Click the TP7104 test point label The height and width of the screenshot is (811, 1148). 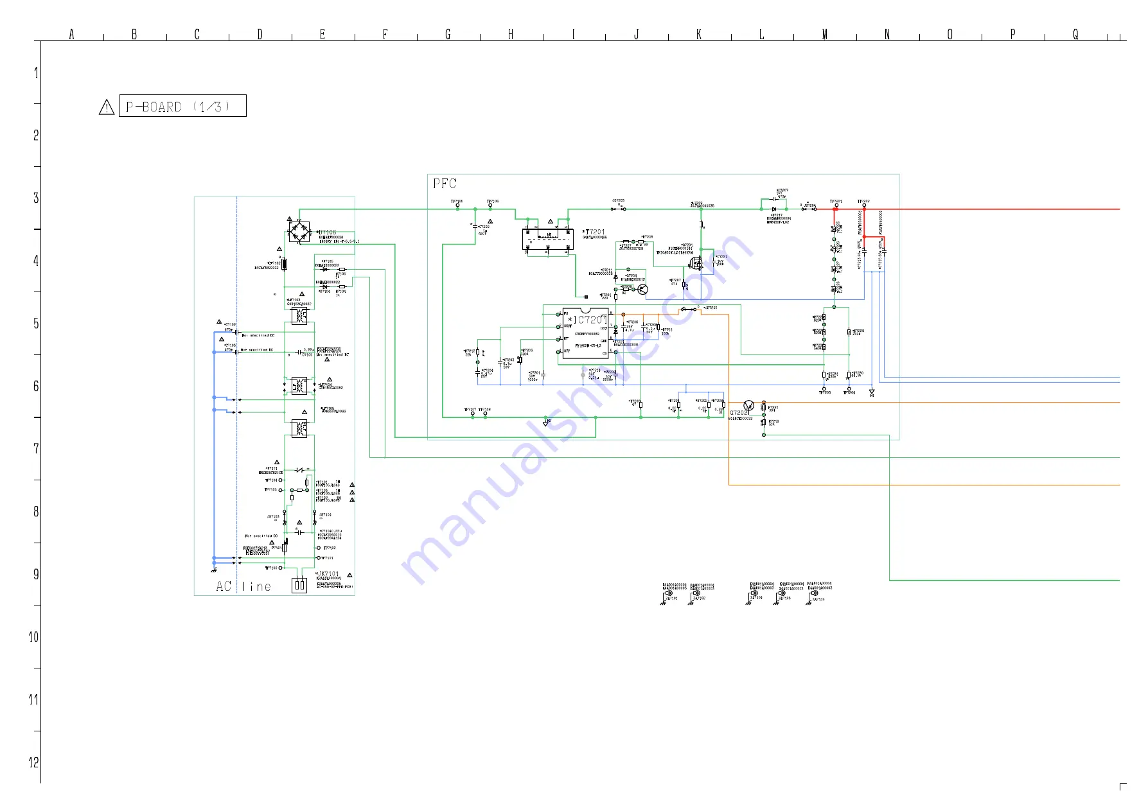pos(271,480)
